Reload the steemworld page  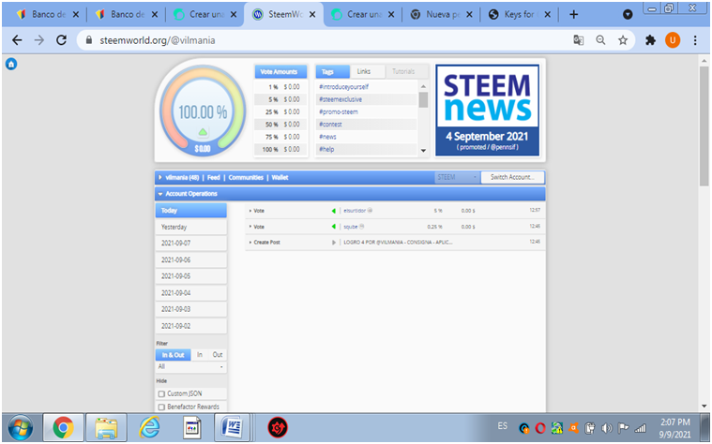[61, 40]
